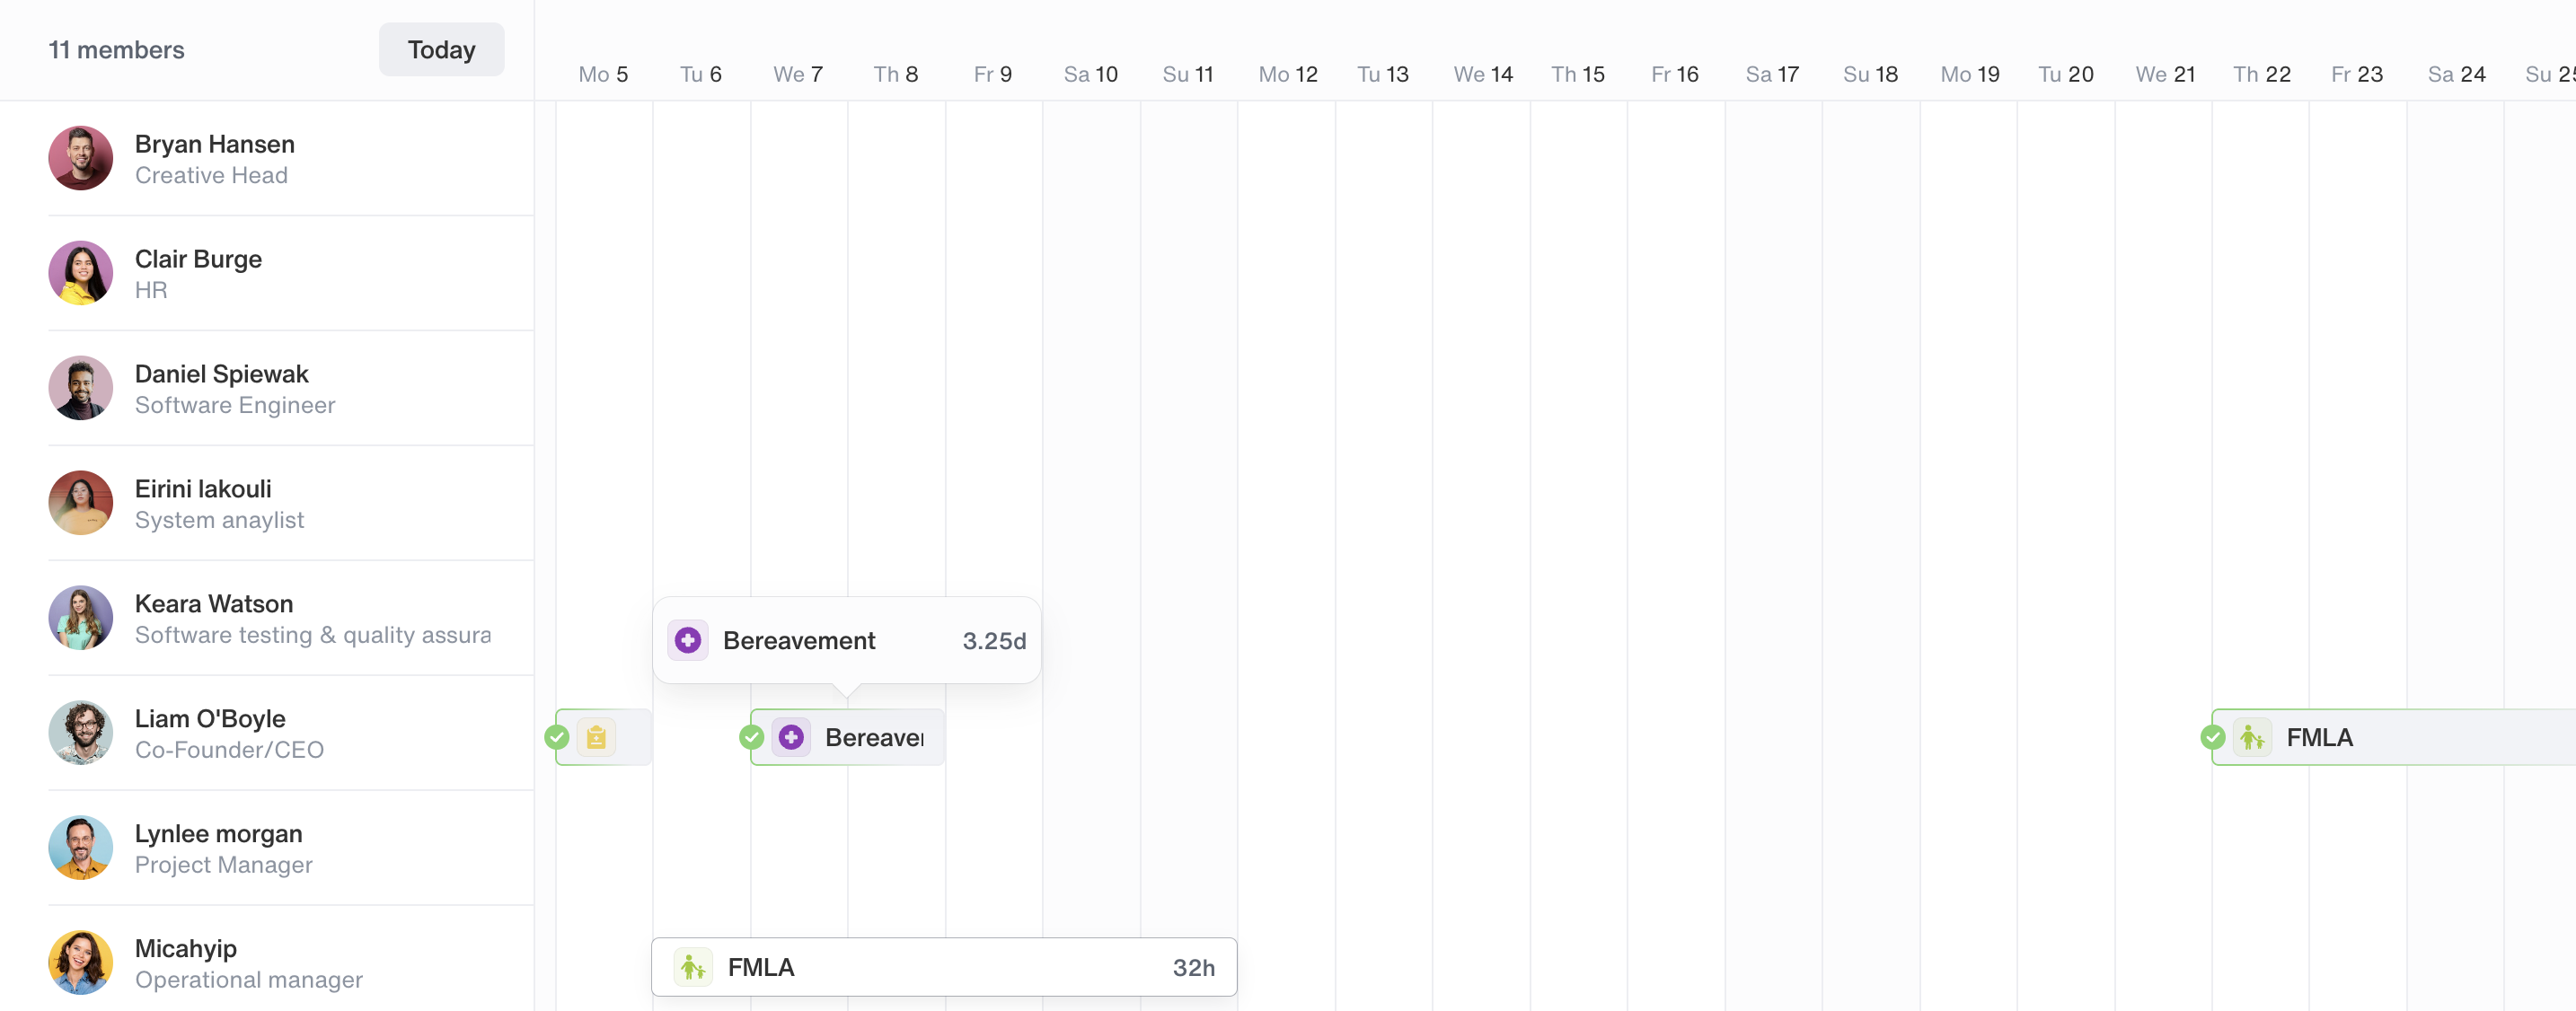This screenshot has height=1011, width=2576.
Task: Select the Tu 20 date header
Action: click(x=2066, y=74)
